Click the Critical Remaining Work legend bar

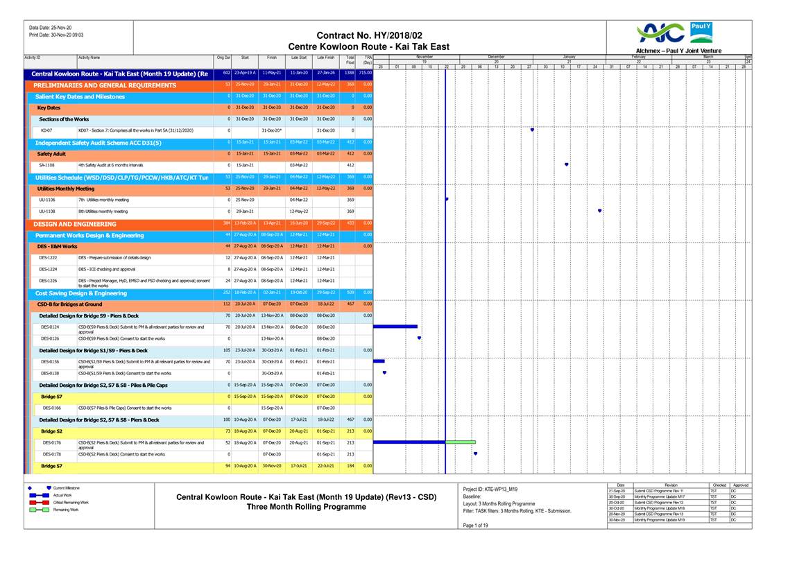pos(39,502)
